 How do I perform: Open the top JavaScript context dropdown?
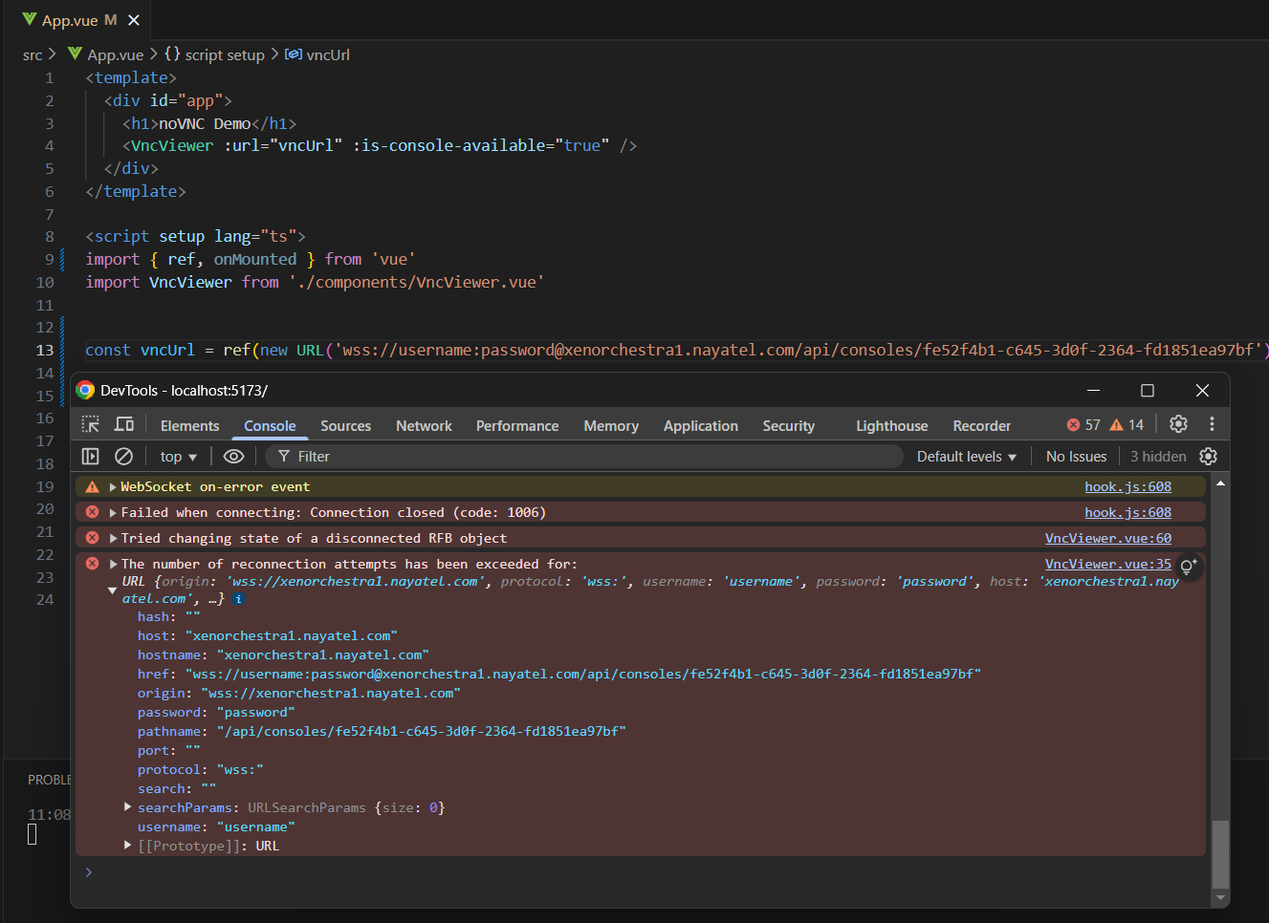(179, 457)
